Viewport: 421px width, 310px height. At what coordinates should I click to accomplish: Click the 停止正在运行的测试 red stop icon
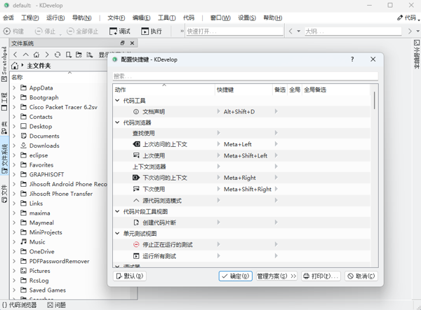tap(136, 245)
